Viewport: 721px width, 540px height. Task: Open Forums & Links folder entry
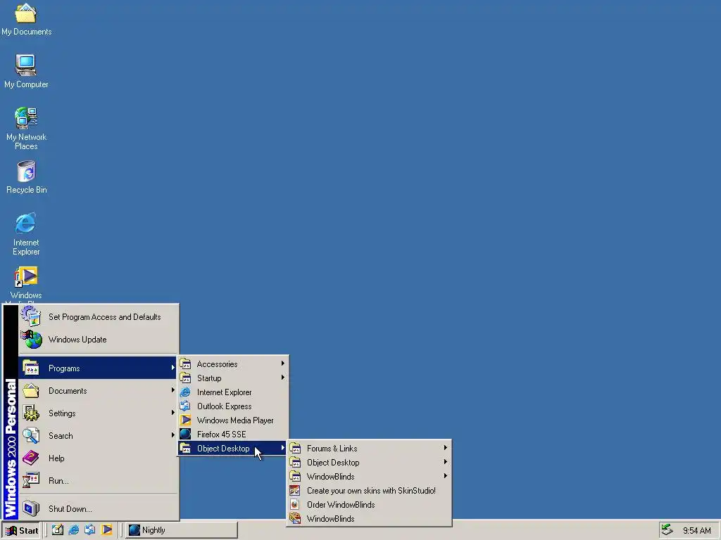[369, 448]
